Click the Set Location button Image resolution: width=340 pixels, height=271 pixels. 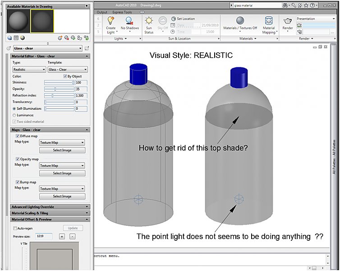click(x=183, y=19)
